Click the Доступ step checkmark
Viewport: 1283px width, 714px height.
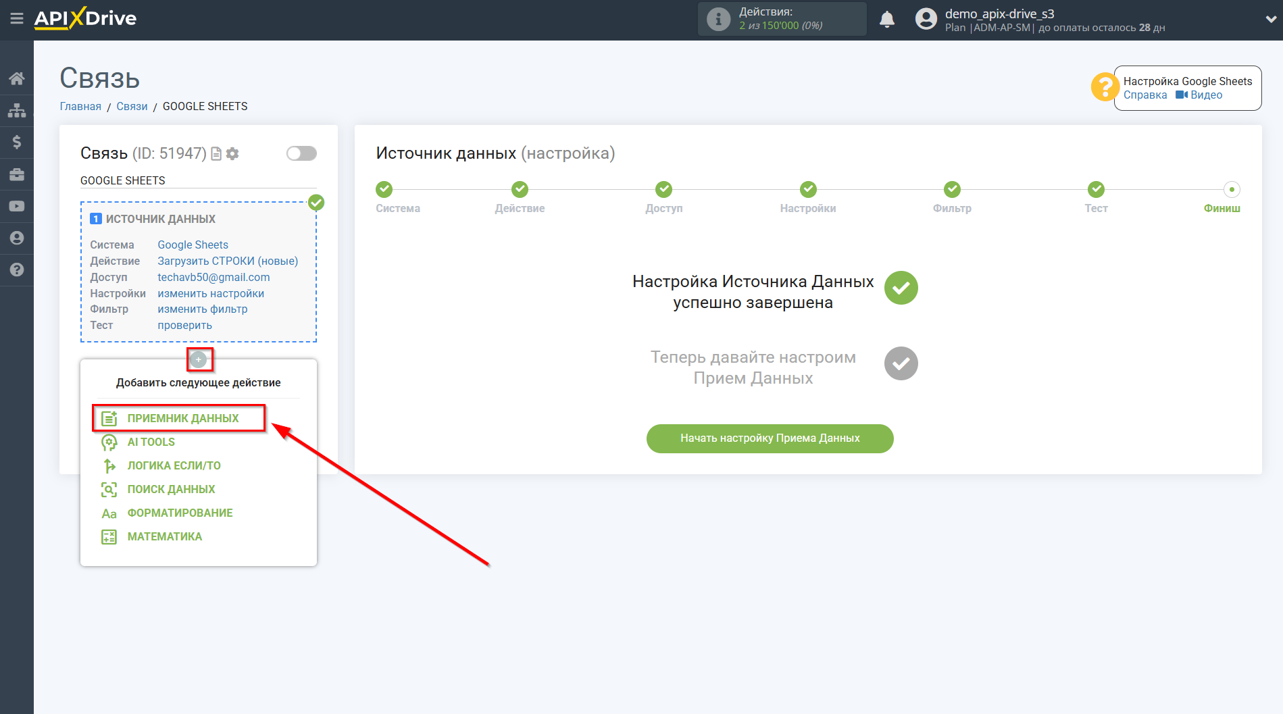point(664,189)
